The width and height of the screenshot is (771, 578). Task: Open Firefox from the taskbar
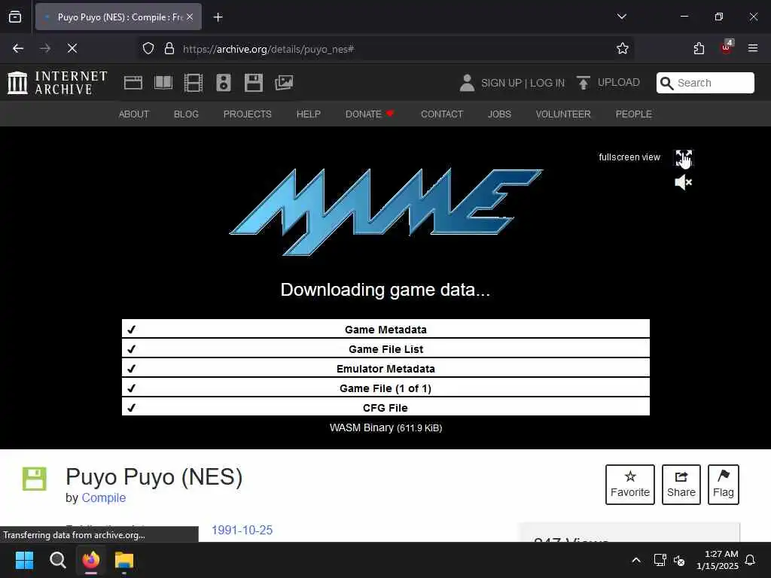point(91,560)
